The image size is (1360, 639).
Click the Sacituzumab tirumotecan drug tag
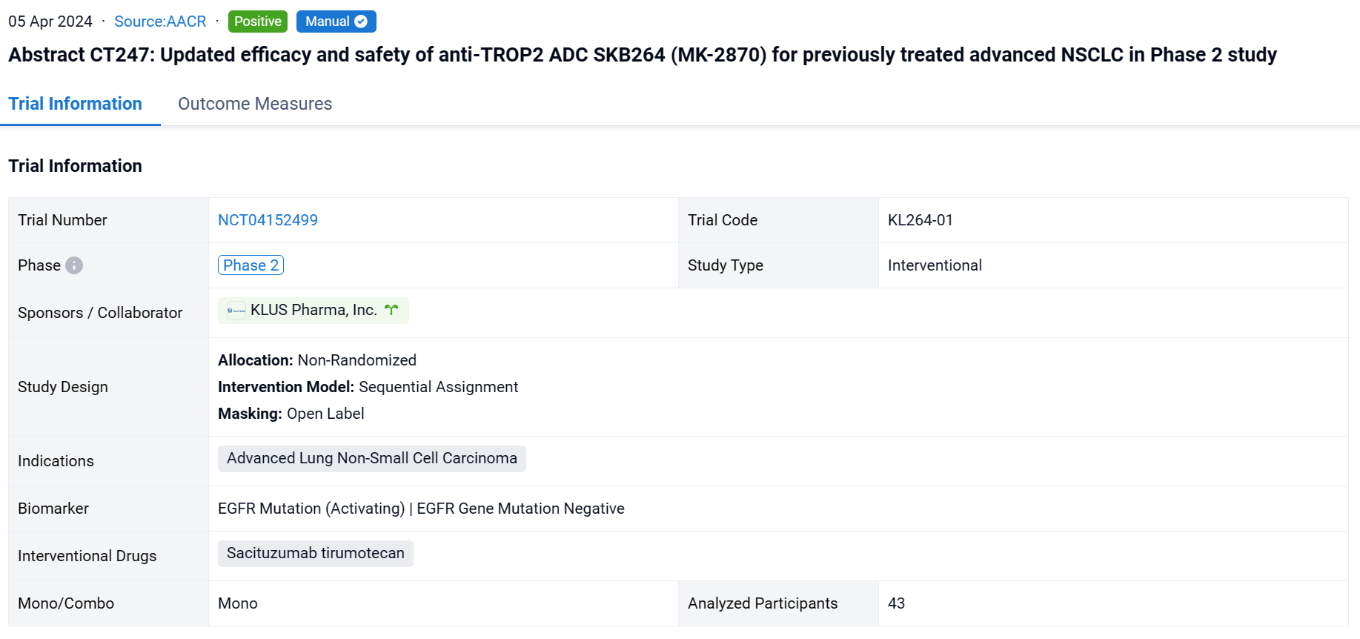pos(315,554)
